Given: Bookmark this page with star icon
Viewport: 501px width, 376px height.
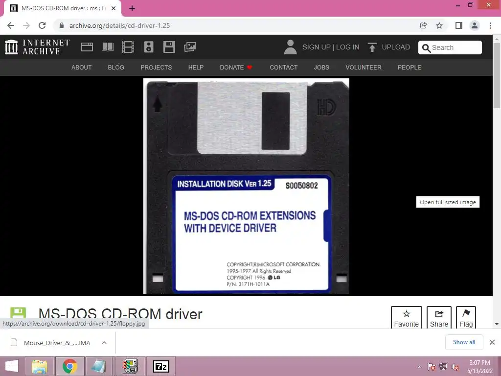Looking at the screenshot, I should click(439, 25).
